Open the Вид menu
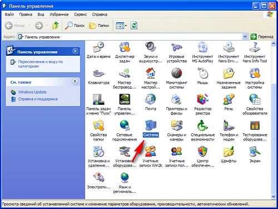278x209 pixels. click(41, 14)
